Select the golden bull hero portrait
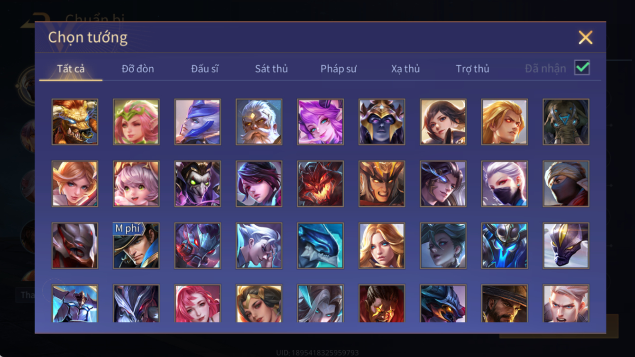This screenshot has height=357, width=635. coord(75,122)
